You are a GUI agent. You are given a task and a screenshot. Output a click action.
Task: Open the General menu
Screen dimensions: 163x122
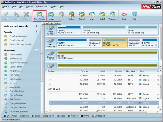point(5,6)
